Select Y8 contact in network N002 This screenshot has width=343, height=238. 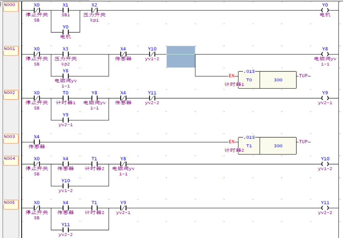click(x=94, y=98)
